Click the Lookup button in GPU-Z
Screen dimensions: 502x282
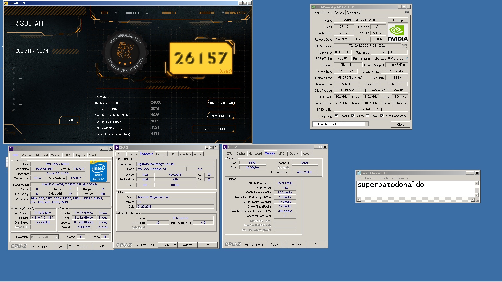click(398, 20)
